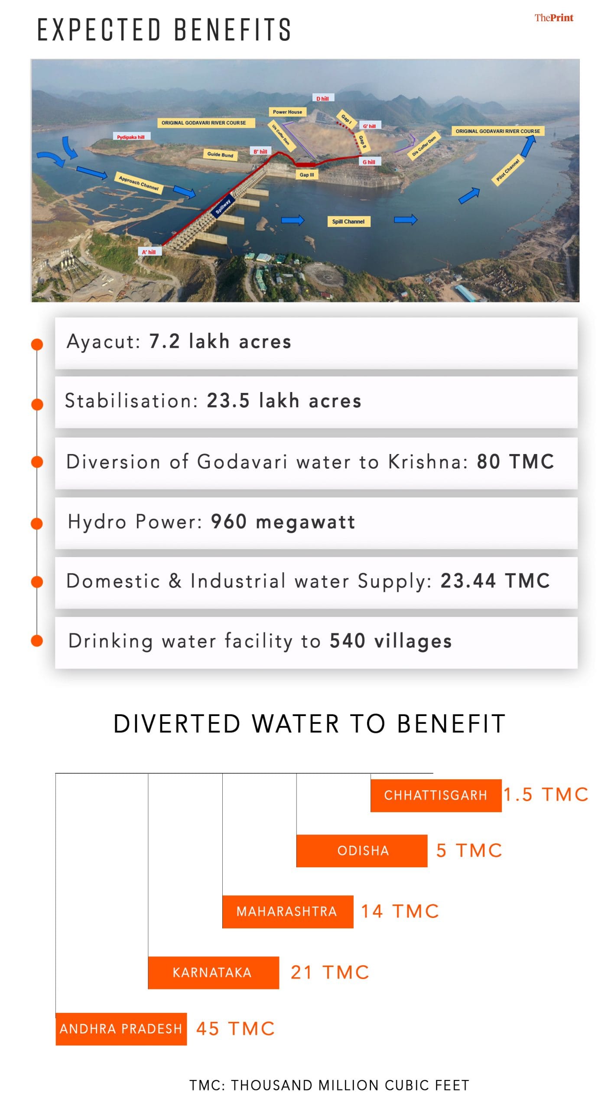The image size is (608, 1109).
Task: Select the Gap III label
Action: [x=307, y=175]
